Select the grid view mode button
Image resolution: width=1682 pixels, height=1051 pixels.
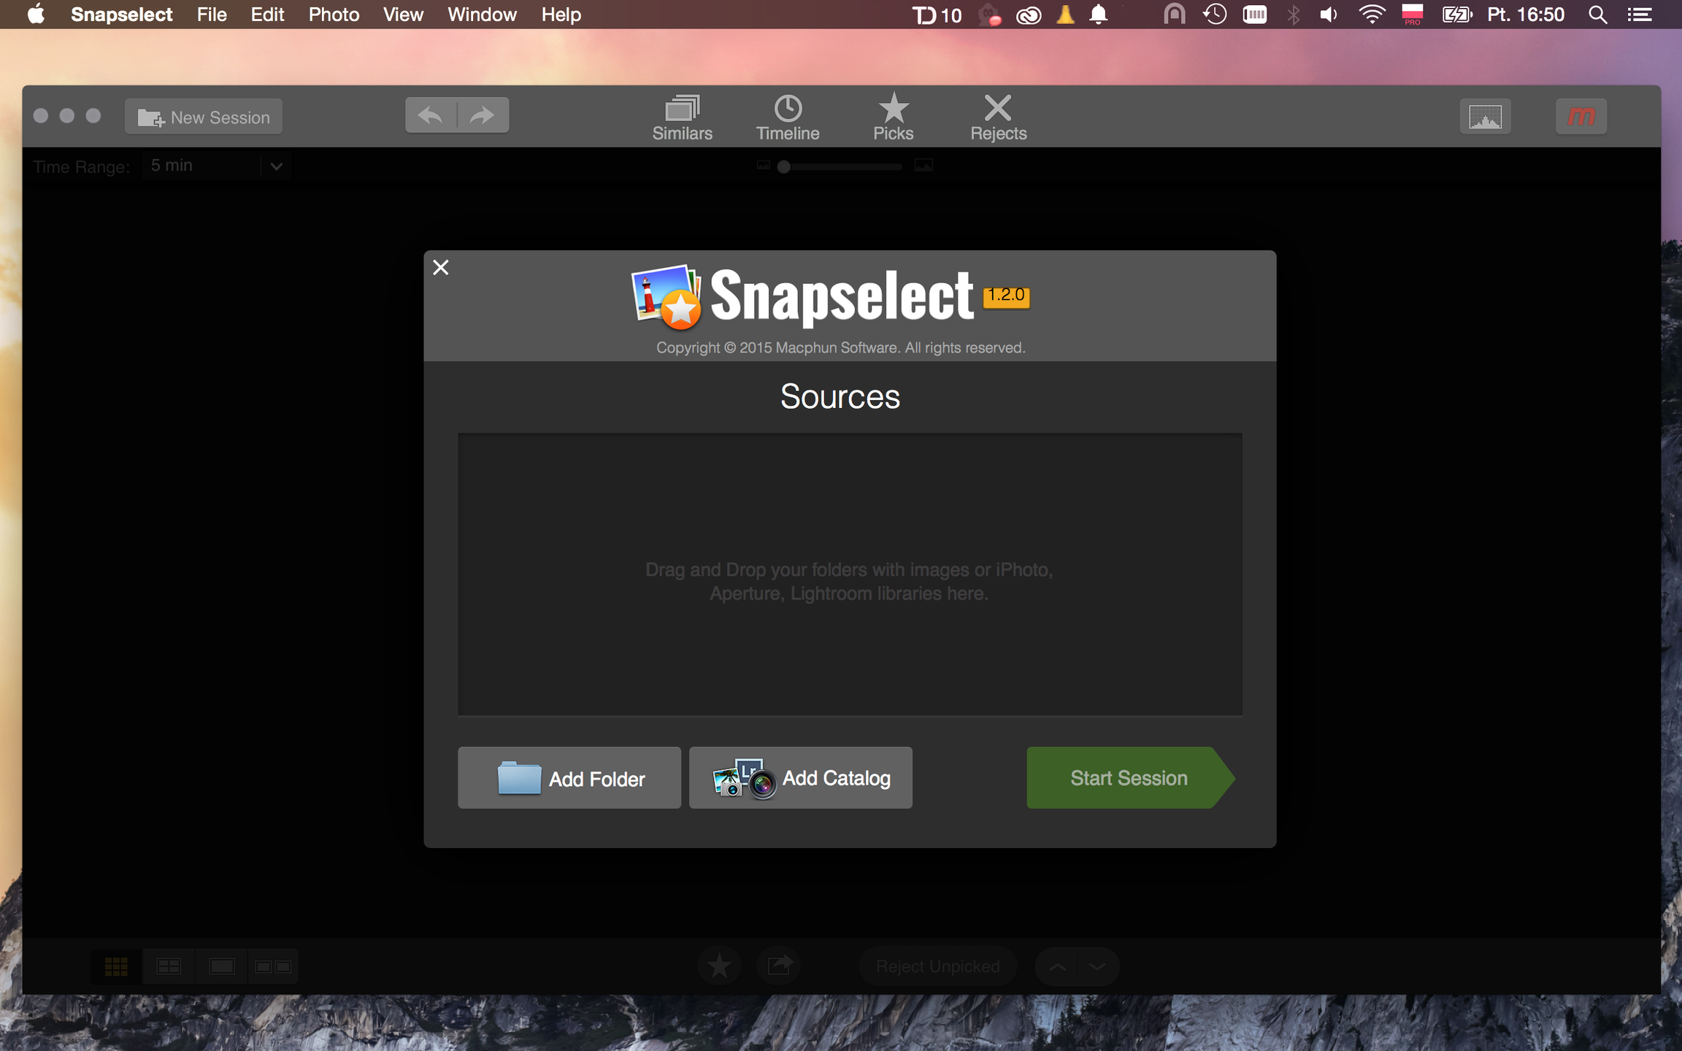117,966
